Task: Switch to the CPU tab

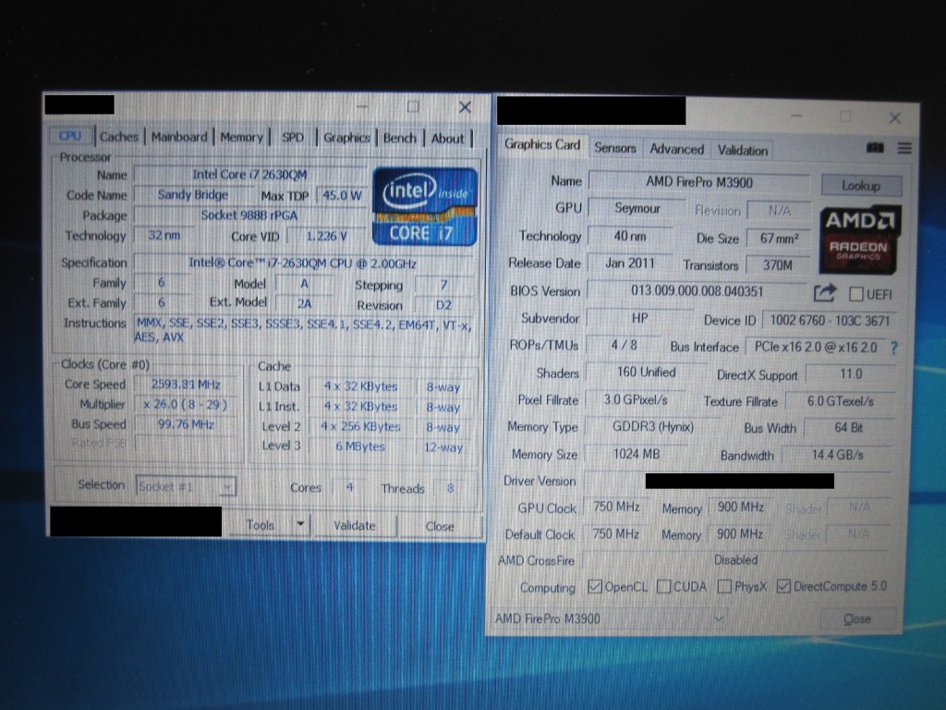Action: click(x=70, y=136)
